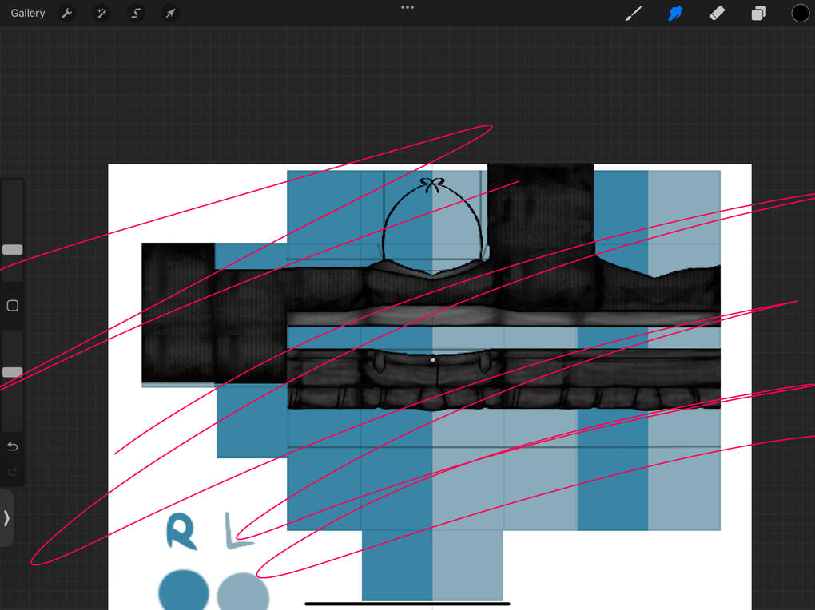Undo the last action
Screen dimensions: 815x610
13,446
